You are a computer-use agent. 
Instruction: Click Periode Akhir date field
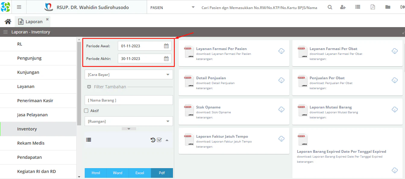pyautogui.click(x=145, y=59)
